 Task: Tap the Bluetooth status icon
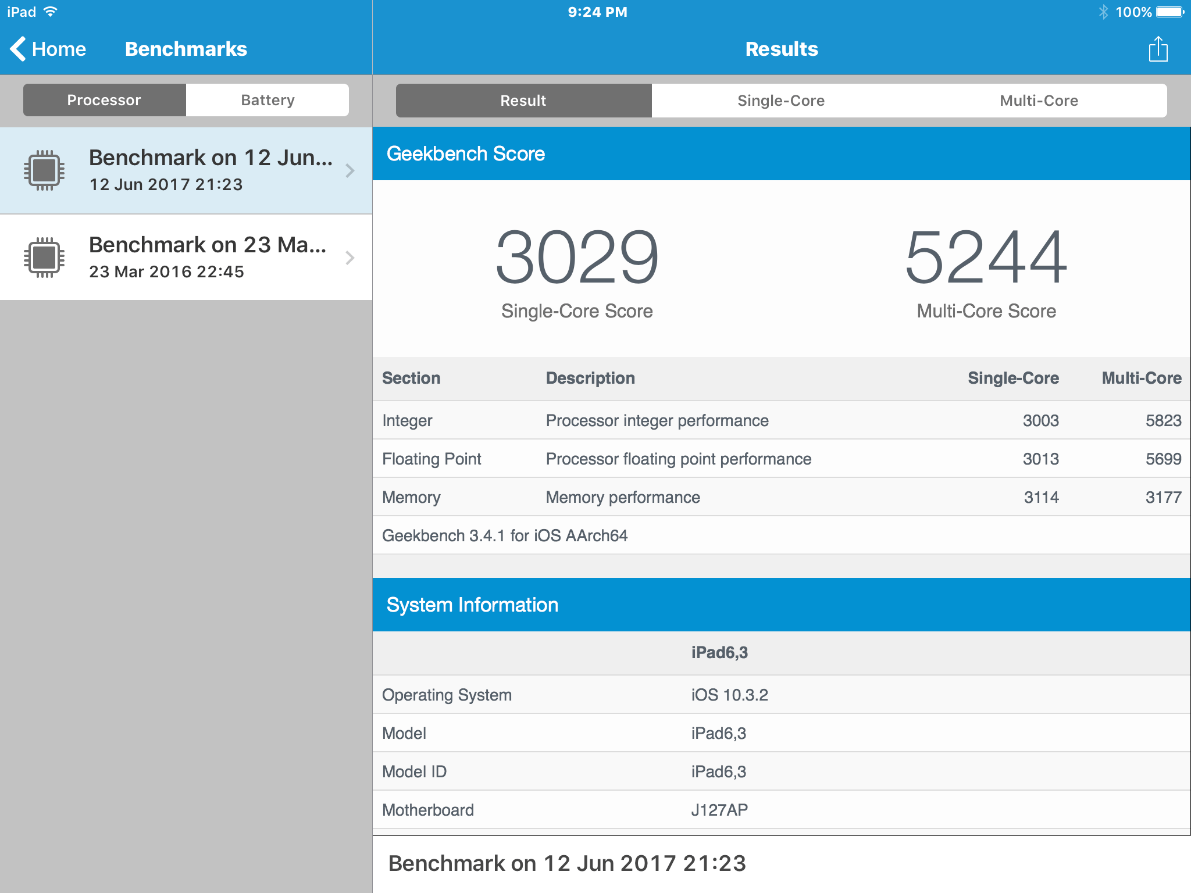1103,12
